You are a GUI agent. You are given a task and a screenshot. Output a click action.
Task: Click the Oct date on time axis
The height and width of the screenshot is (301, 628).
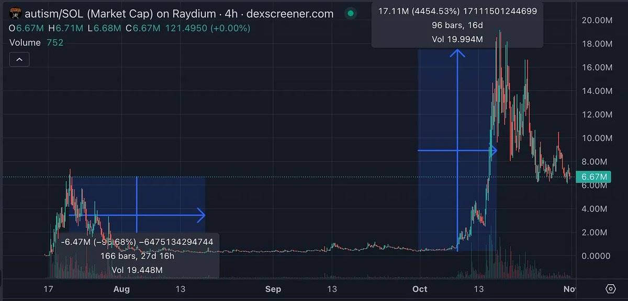pos(420,289)
